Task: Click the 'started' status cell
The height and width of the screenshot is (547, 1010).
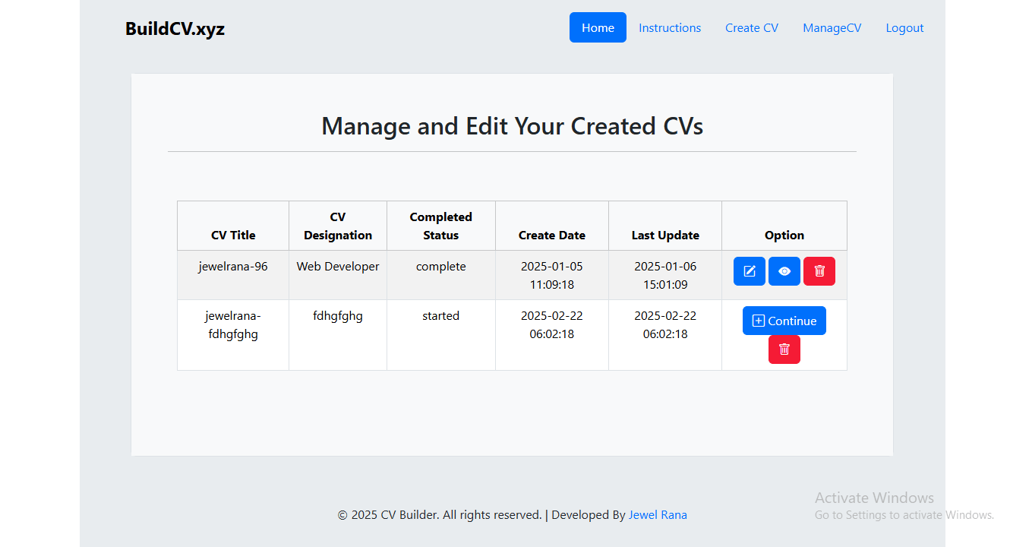Action: [x=440, y=316]
